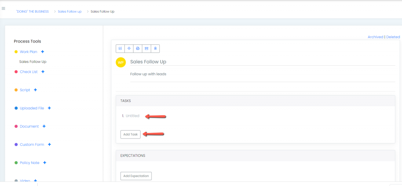The height and width of the screenshot is (186, 402).
Task: Click the yellow WP avatar badge
Action: click(x=121, y=63)
